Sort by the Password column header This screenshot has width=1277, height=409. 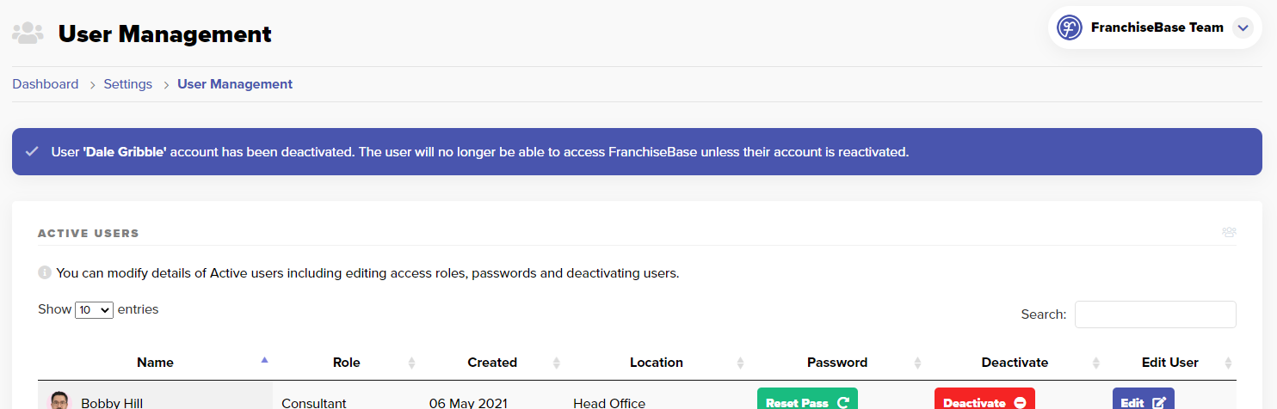[x=837, y=363]
